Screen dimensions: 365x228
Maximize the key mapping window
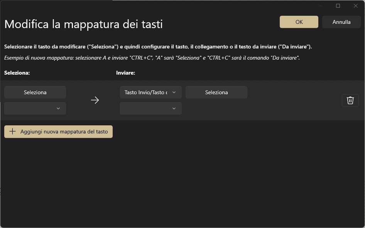(x=338, y=6)
